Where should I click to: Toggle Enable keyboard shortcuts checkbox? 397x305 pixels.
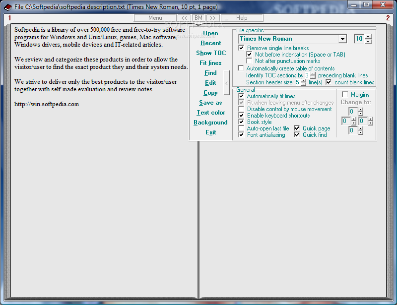point(241,116)
